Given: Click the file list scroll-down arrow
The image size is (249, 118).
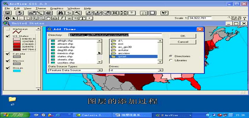Looking at the screenshot, I should (100, 62).
